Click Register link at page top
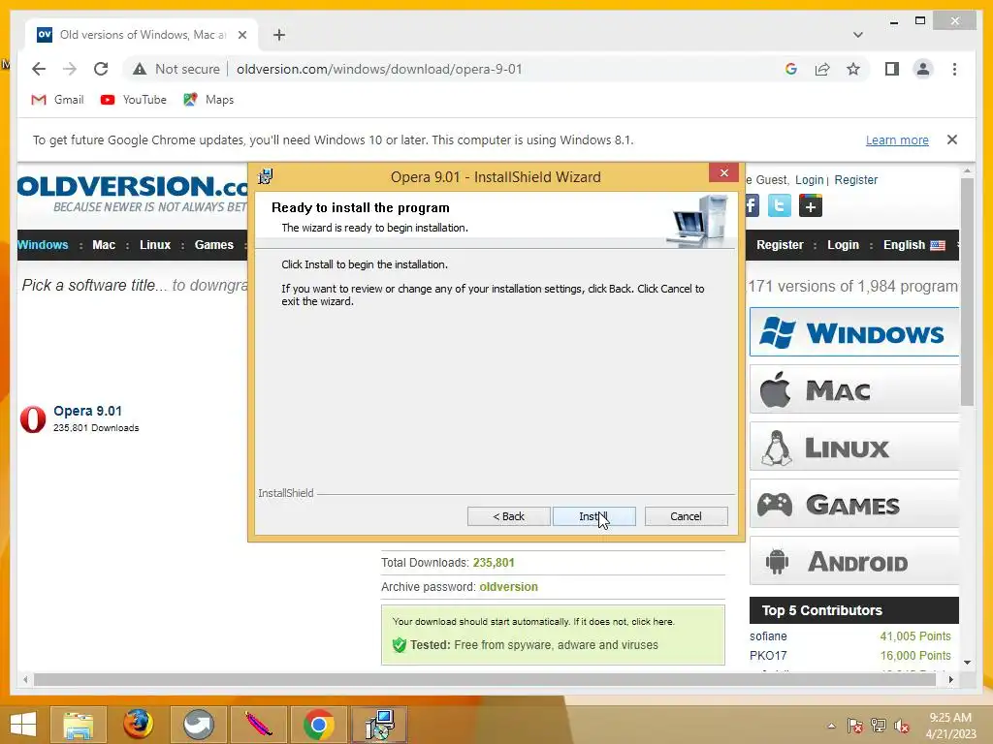 coord(855,179)
